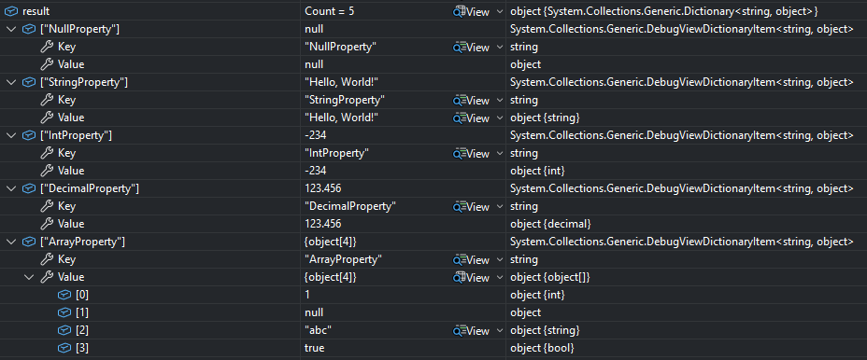Collapse the ["StringProperty"] tree node
Screen dimensions: 867x360
tap(11, 82)
